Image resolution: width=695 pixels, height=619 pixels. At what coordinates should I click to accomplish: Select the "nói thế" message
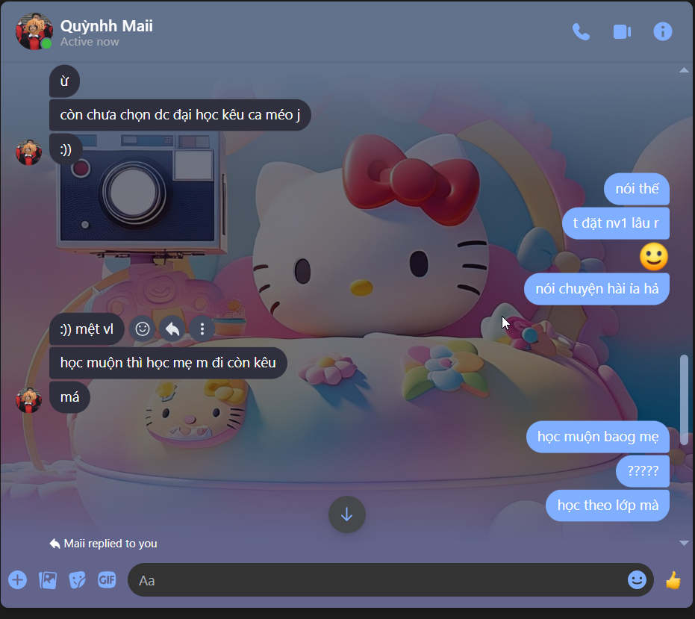pos(637,189)
